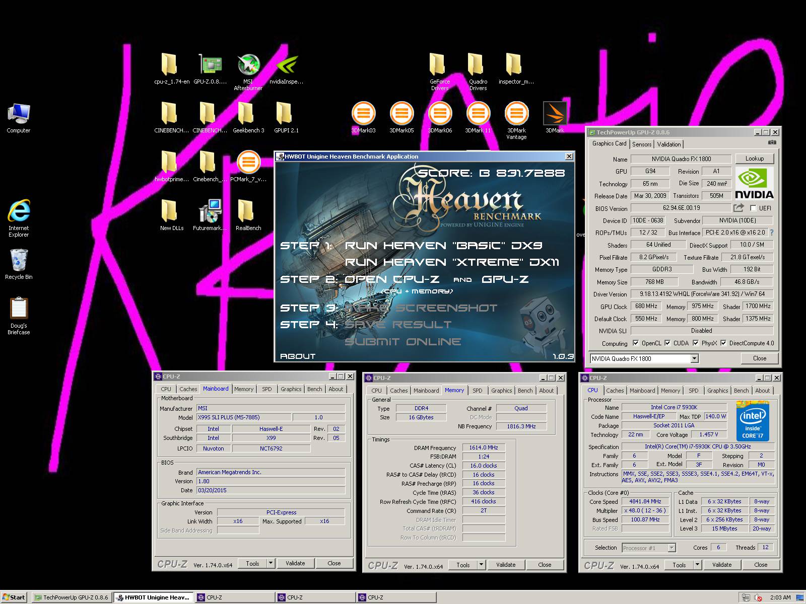Launch 3DMark03 shortcut icon
Viewport: 806px width, 604px height.
click(363, 113)
